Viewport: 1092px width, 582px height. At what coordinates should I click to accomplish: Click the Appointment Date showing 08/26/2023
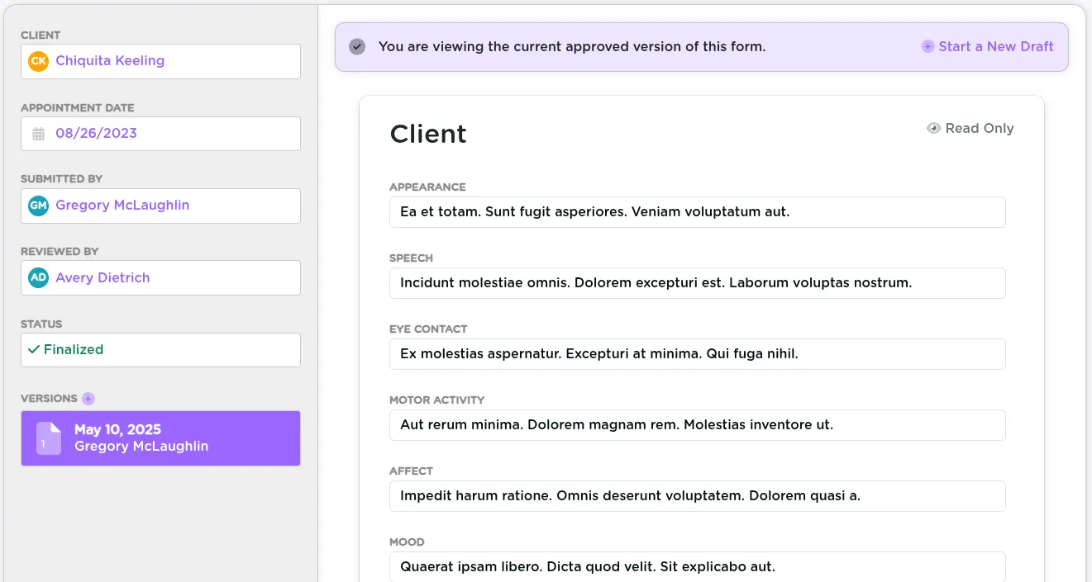pyautogui.click(x=97, y=133)
